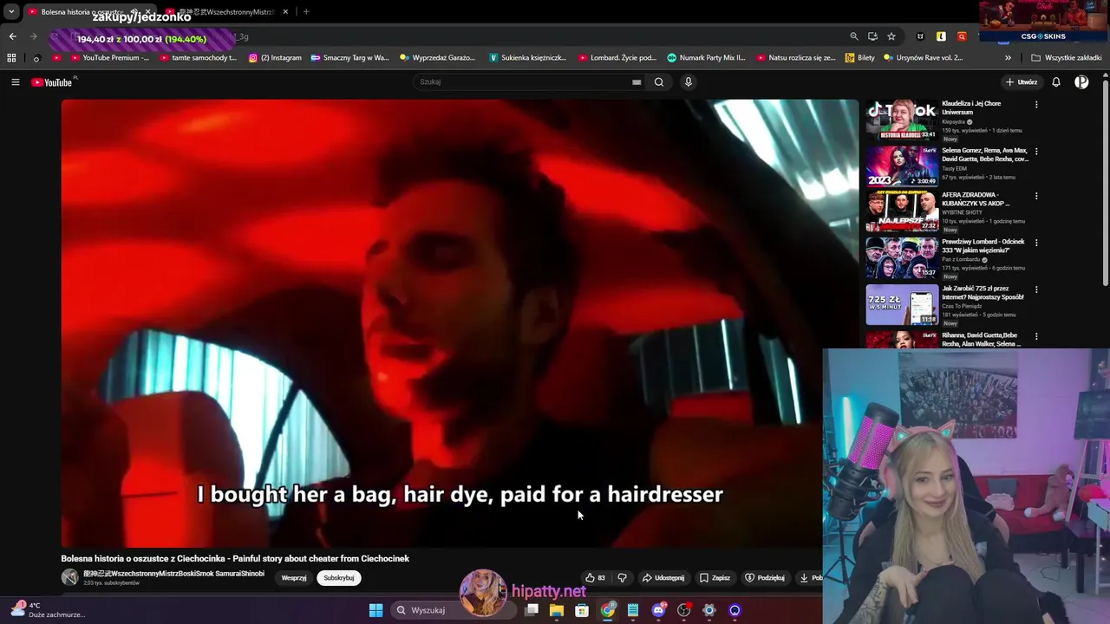
Task: Open 'Natsu rozlicza się ze...' bookmark
Action: 795,58
